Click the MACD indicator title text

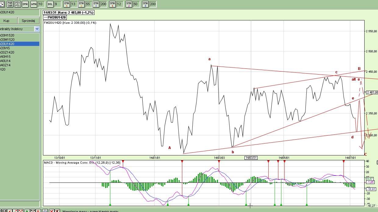click(82, 163)
